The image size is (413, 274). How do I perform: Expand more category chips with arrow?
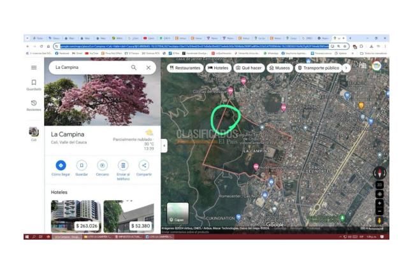346,67
